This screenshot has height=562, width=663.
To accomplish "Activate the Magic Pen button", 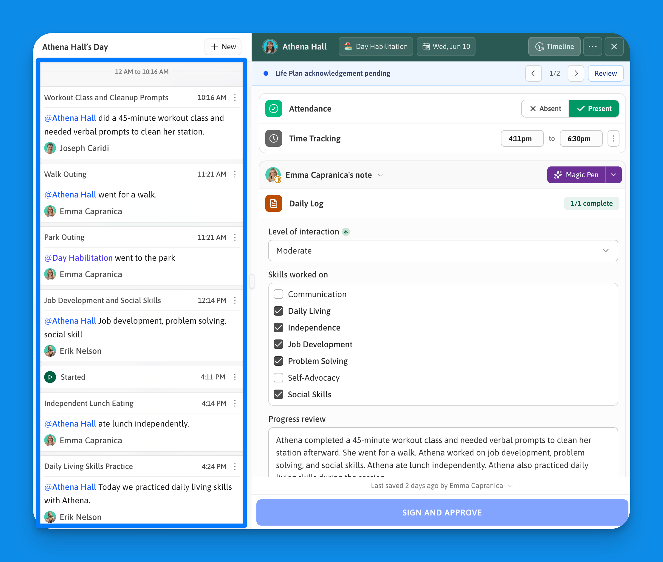I will coord(576,175).
